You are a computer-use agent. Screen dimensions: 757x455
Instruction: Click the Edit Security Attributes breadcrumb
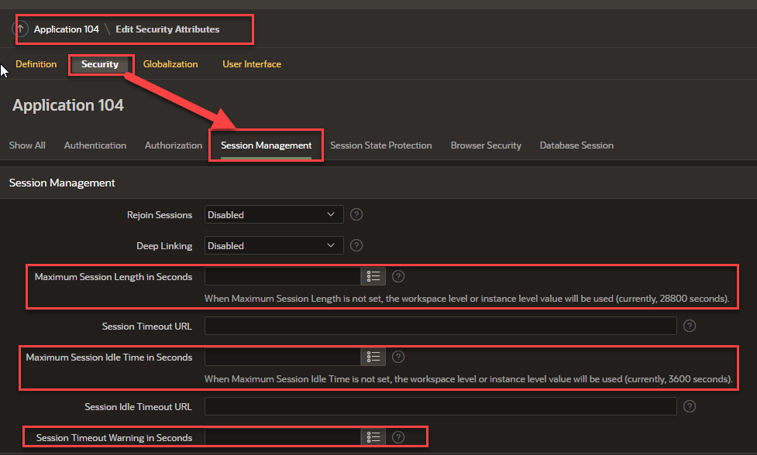pyautogui.click(x=167, y=29)
